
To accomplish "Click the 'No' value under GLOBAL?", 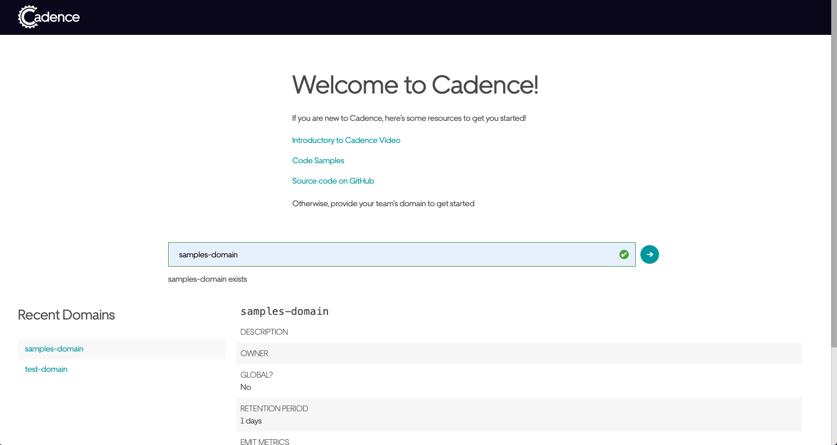I will pos(245,387).
